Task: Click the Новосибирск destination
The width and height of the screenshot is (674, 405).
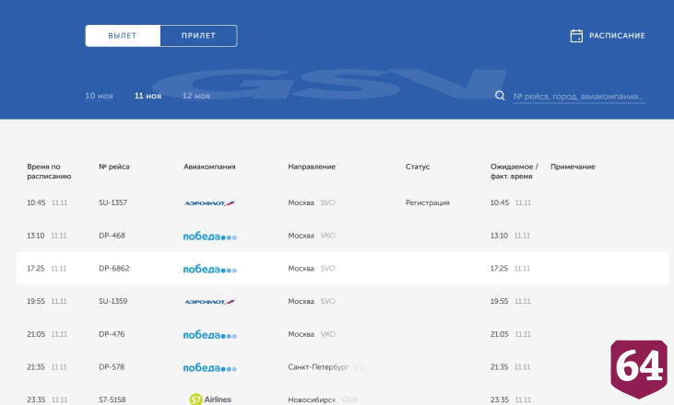Action: pyautogui.click(x=312, y=399)
